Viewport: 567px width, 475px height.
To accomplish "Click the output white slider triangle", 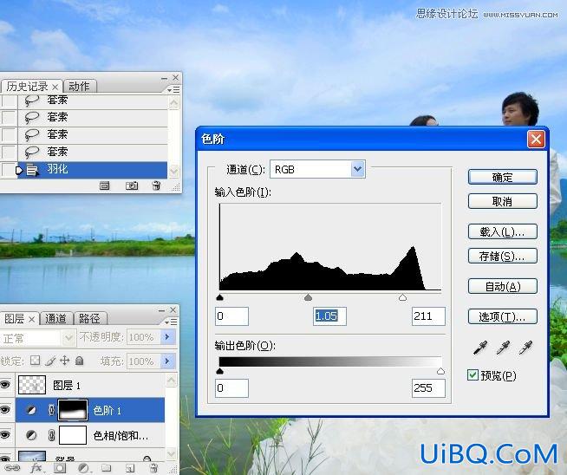I will point(440,371).
